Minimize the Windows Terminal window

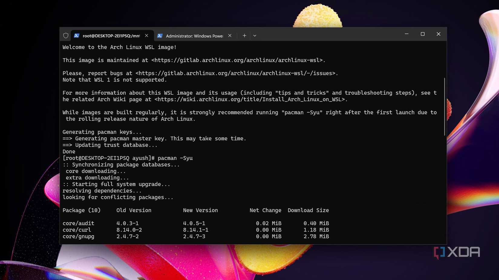tap(406, 34)
